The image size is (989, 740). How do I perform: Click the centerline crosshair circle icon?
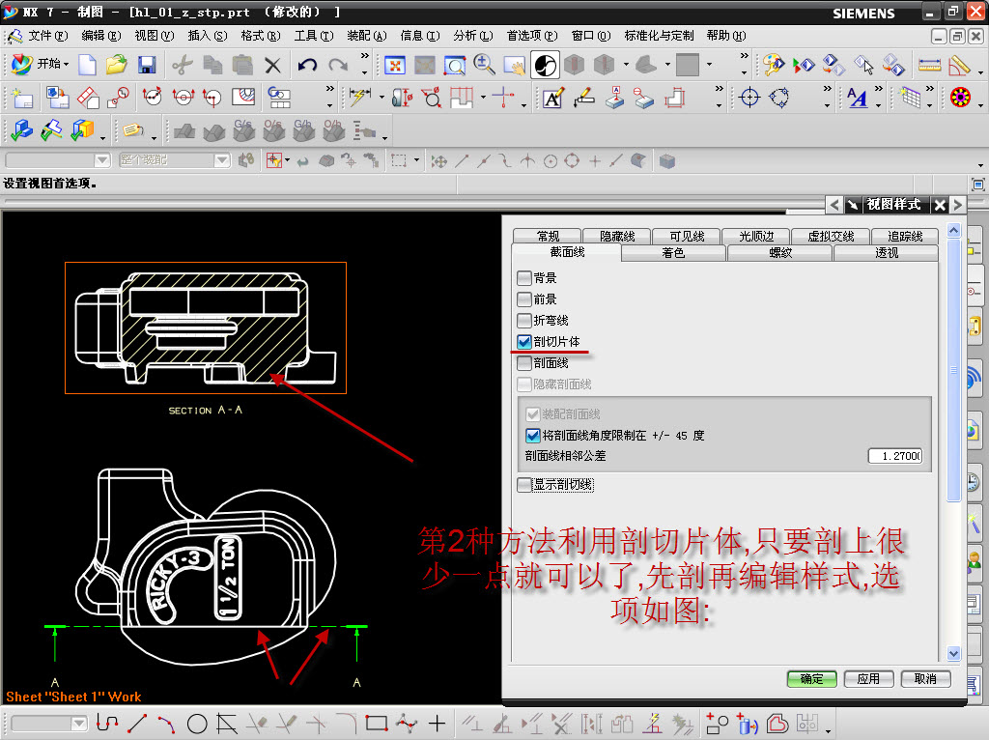pyautogui.click(x=749, y=98)
